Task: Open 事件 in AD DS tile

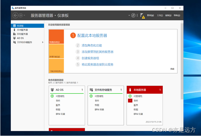Action: coord(58,101)
